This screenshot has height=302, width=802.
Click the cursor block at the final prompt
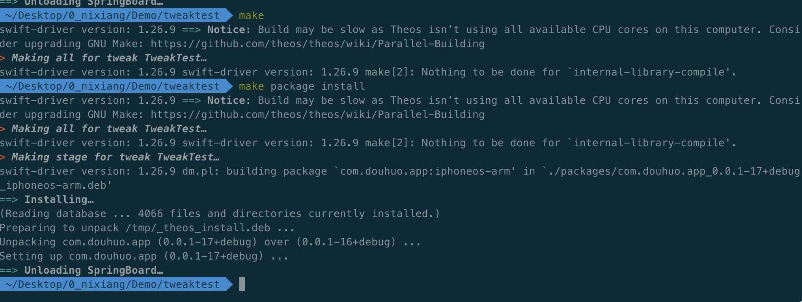pos(242,284)
